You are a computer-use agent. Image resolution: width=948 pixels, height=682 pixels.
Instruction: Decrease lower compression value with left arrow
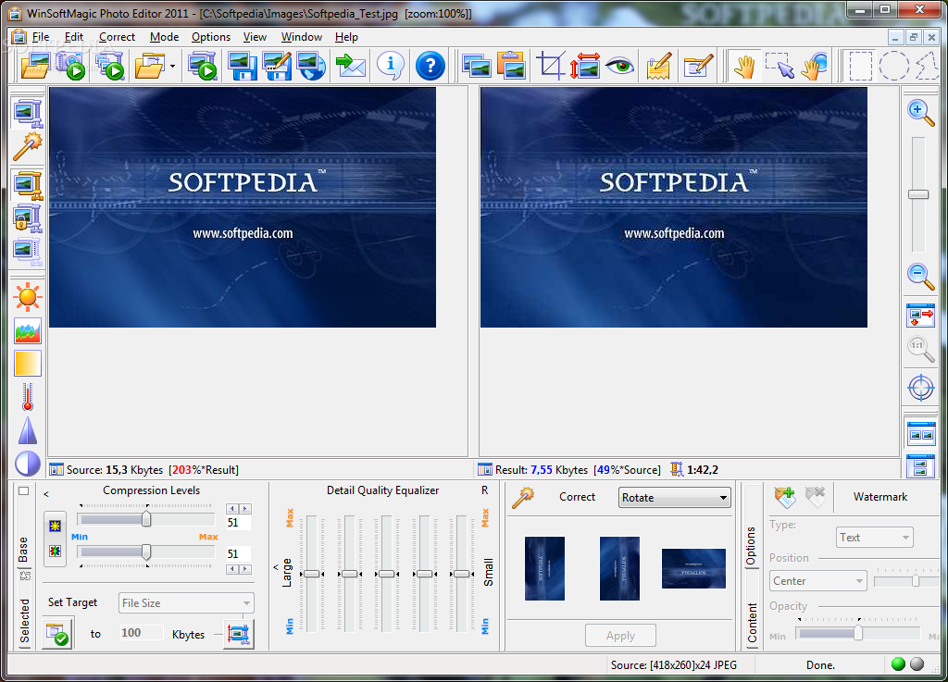pyautogui.click(x=232, y=569)
